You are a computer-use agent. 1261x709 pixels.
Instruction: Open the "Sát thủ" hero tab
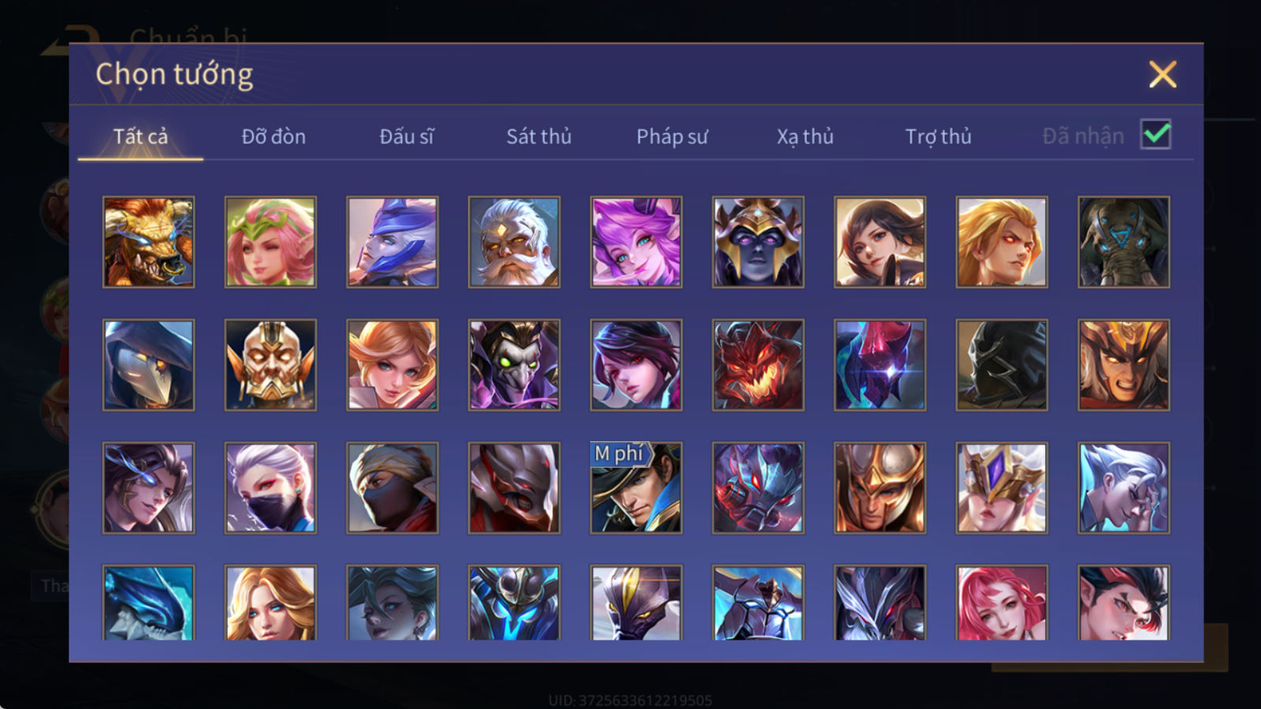538,136
